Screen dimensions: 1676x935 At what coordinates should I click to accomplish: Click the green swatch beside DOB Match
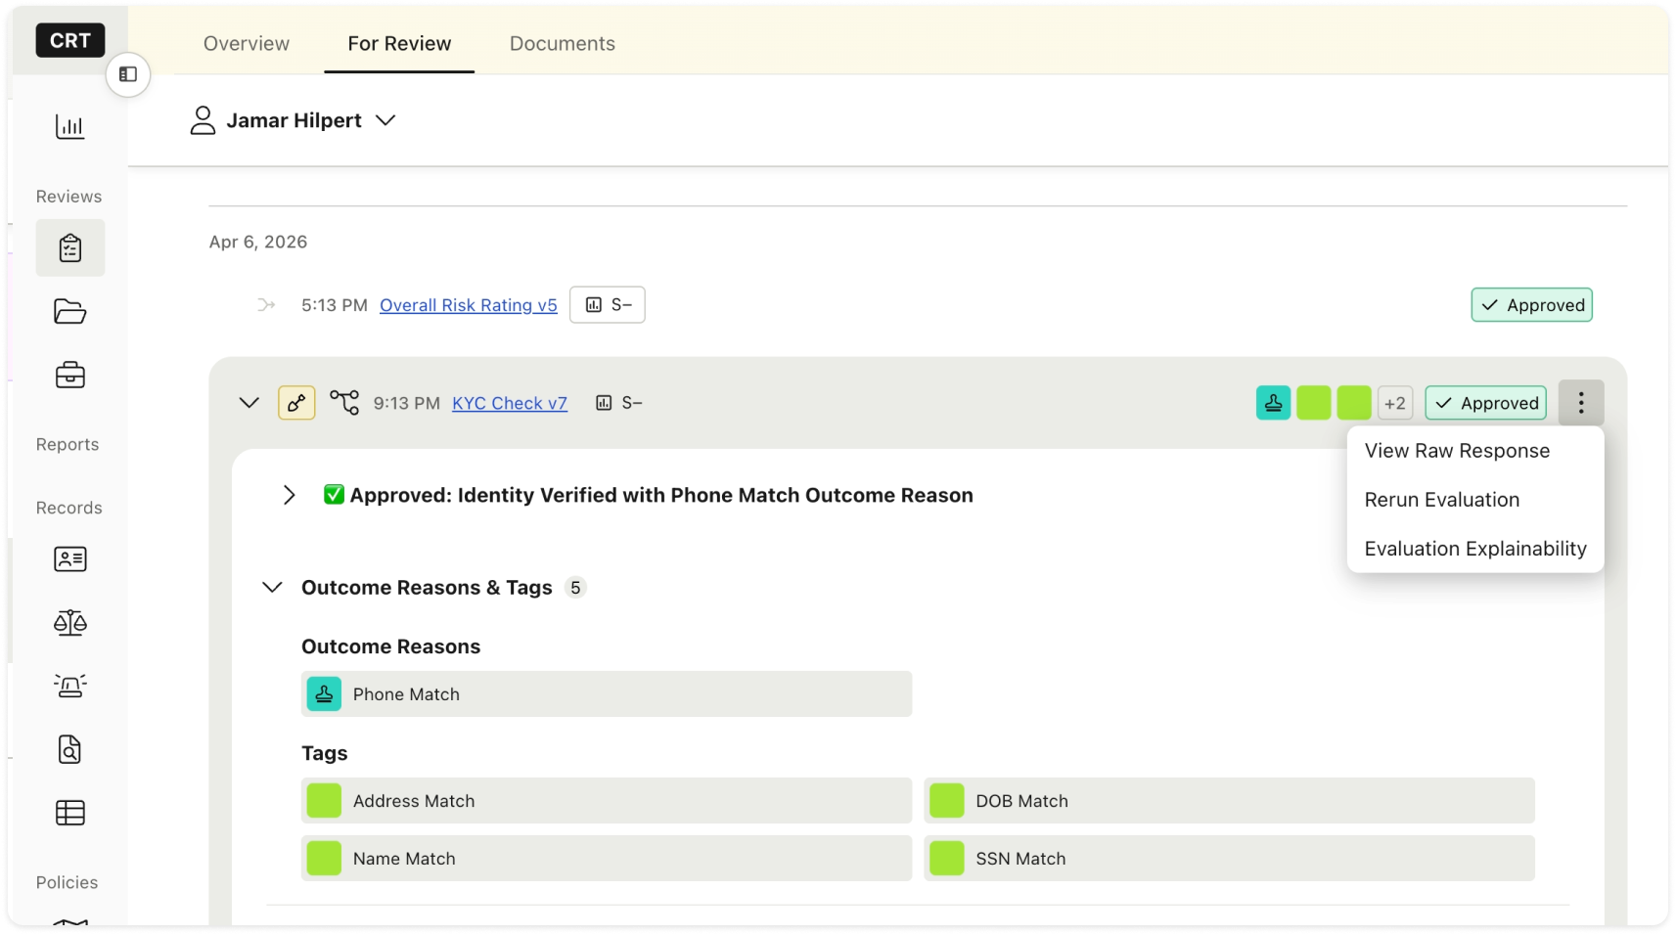pos(947,801)
